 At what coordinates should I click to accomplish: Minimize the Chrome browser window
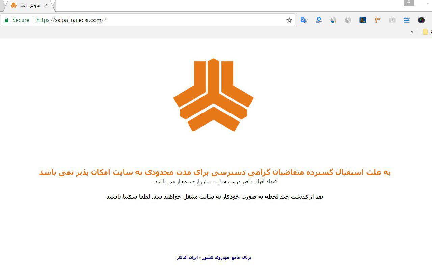tap(426, 4)
